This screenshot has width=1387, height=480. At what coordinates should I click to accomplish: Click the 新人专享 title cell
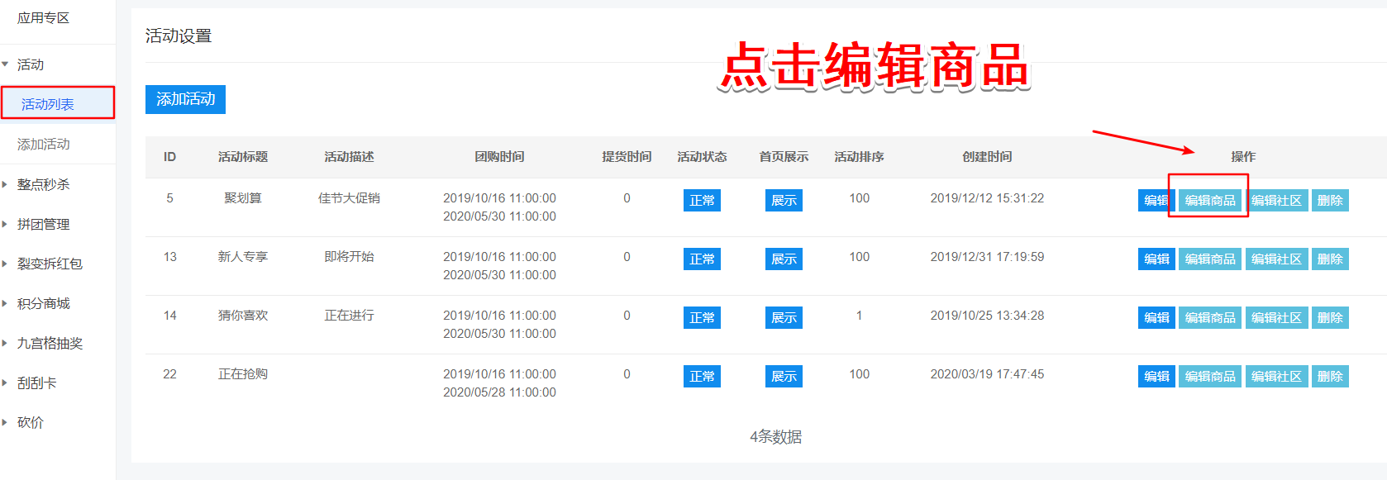tap(243, 257)
